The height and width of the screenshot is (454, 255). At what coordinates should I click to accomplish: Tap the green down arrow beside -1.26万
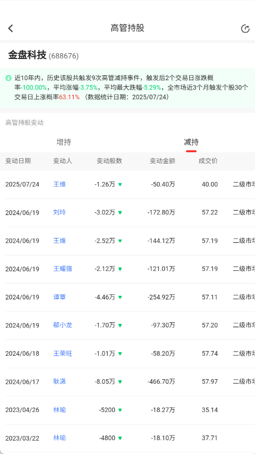[x=120, y=184]
